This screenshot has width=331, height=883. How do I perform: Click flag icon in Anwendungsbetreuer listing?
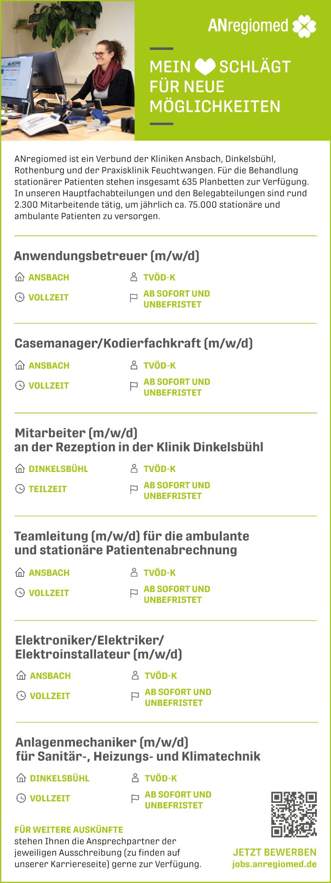pos(134,298)
